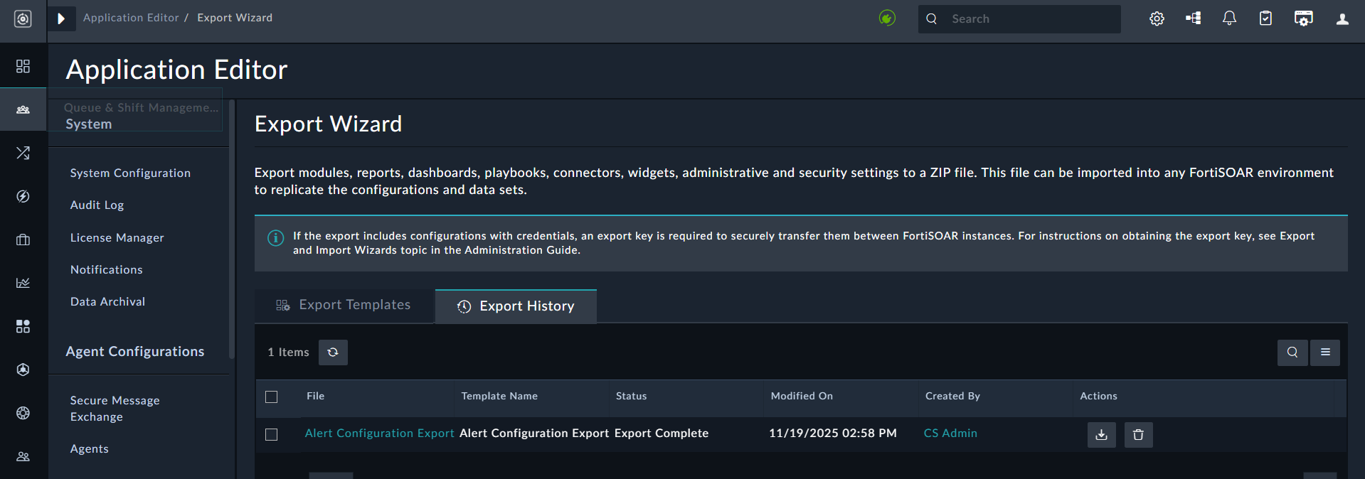Open System Configuration in the left menu
The image size is (1365, 479).
tap(130, 173)
